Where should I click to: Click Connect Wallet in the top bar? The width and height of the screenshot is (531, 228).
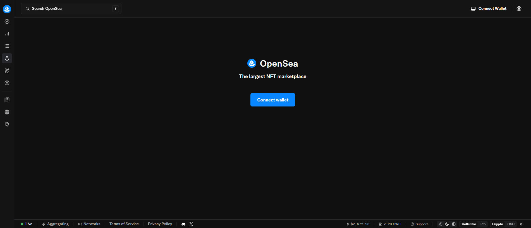(x=489, y=9)
